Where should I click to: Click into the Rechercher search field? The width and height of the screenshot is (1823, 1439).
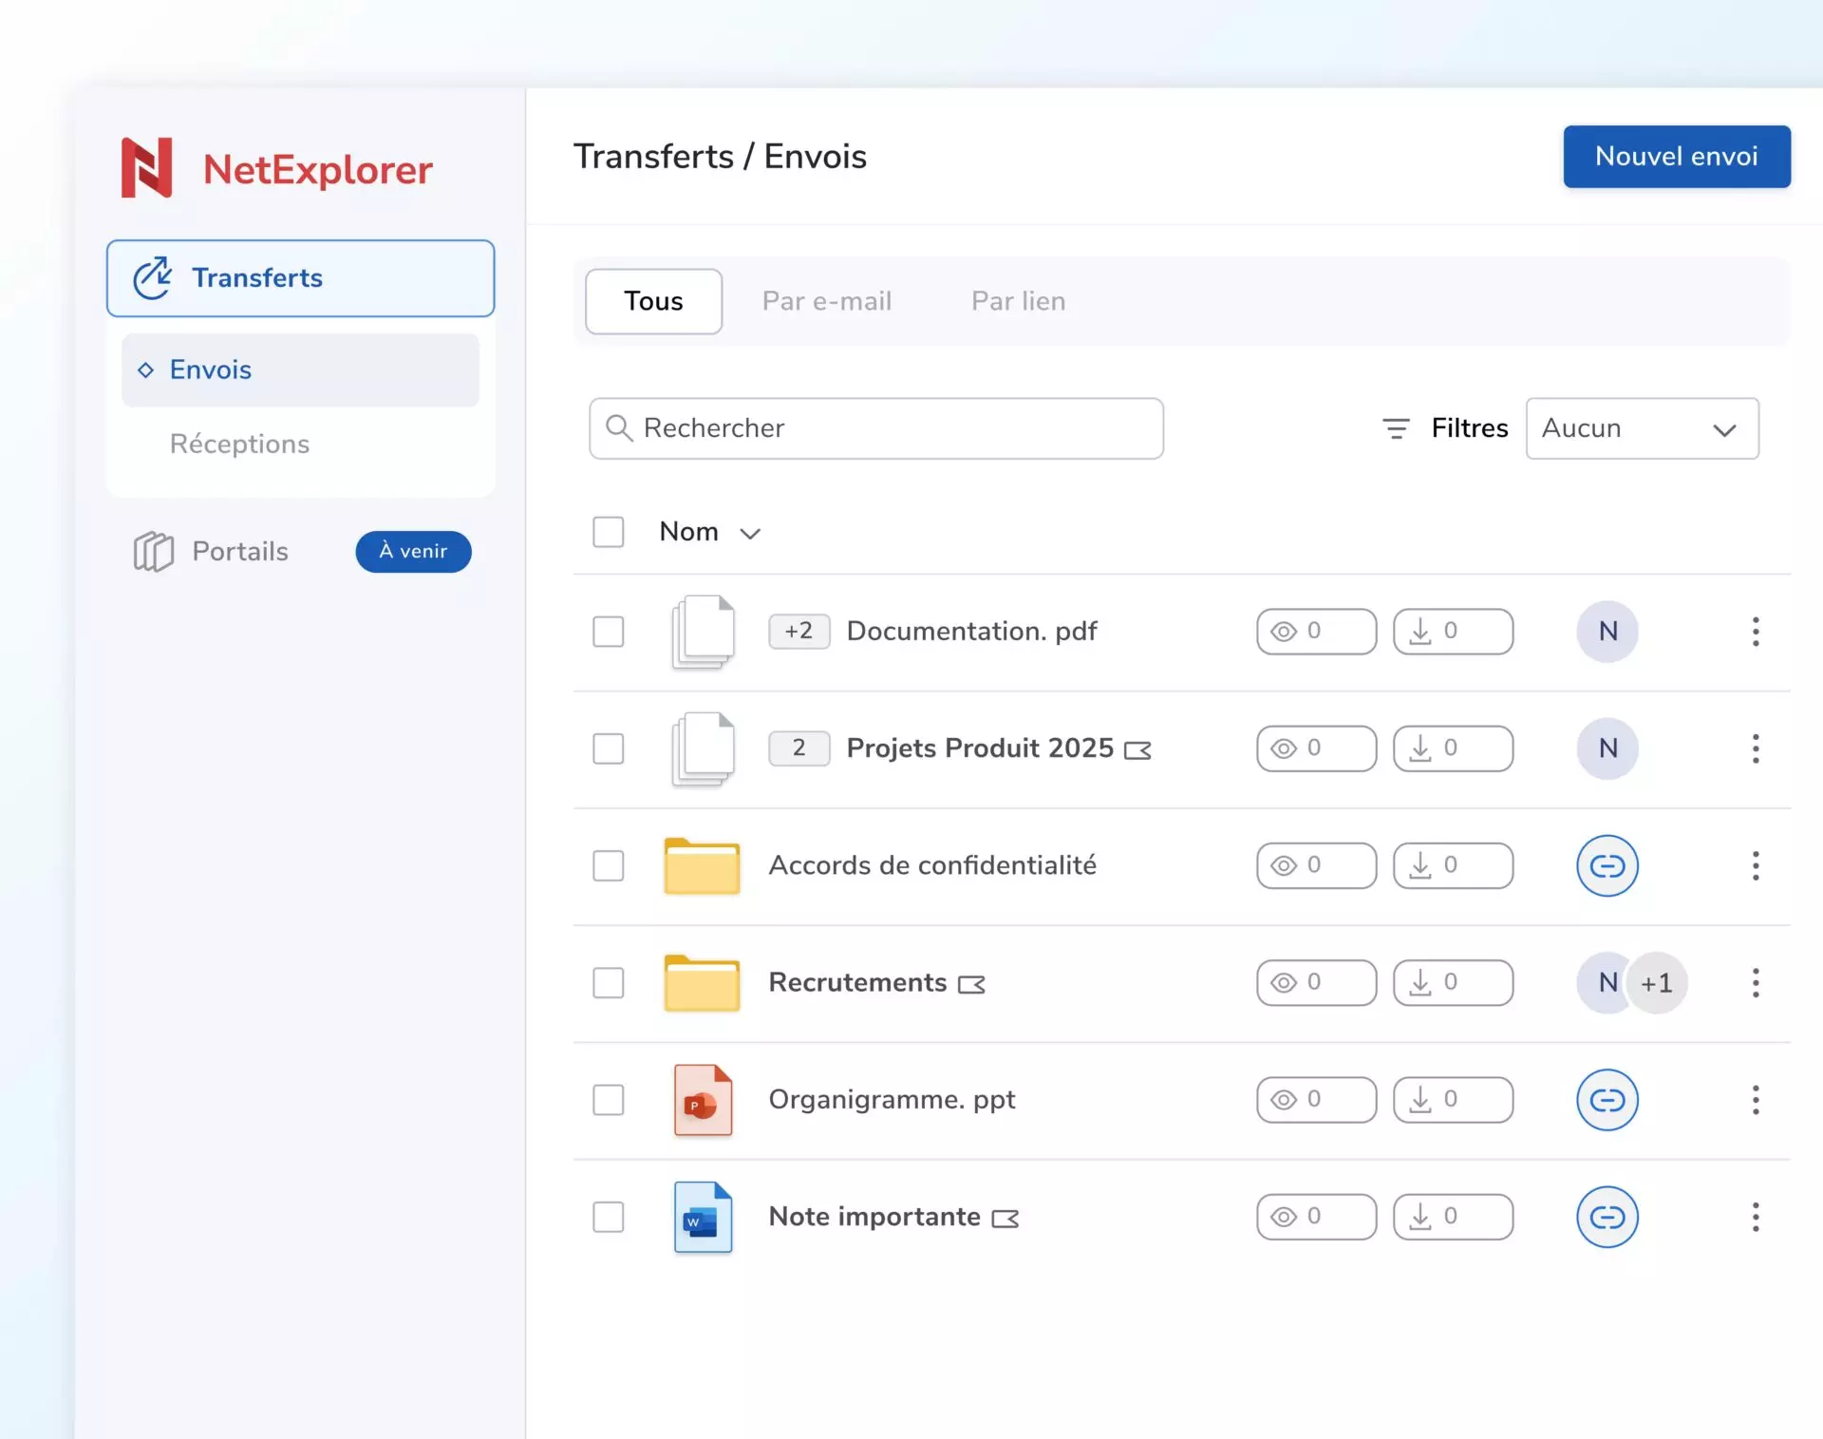tap(875, 428)
